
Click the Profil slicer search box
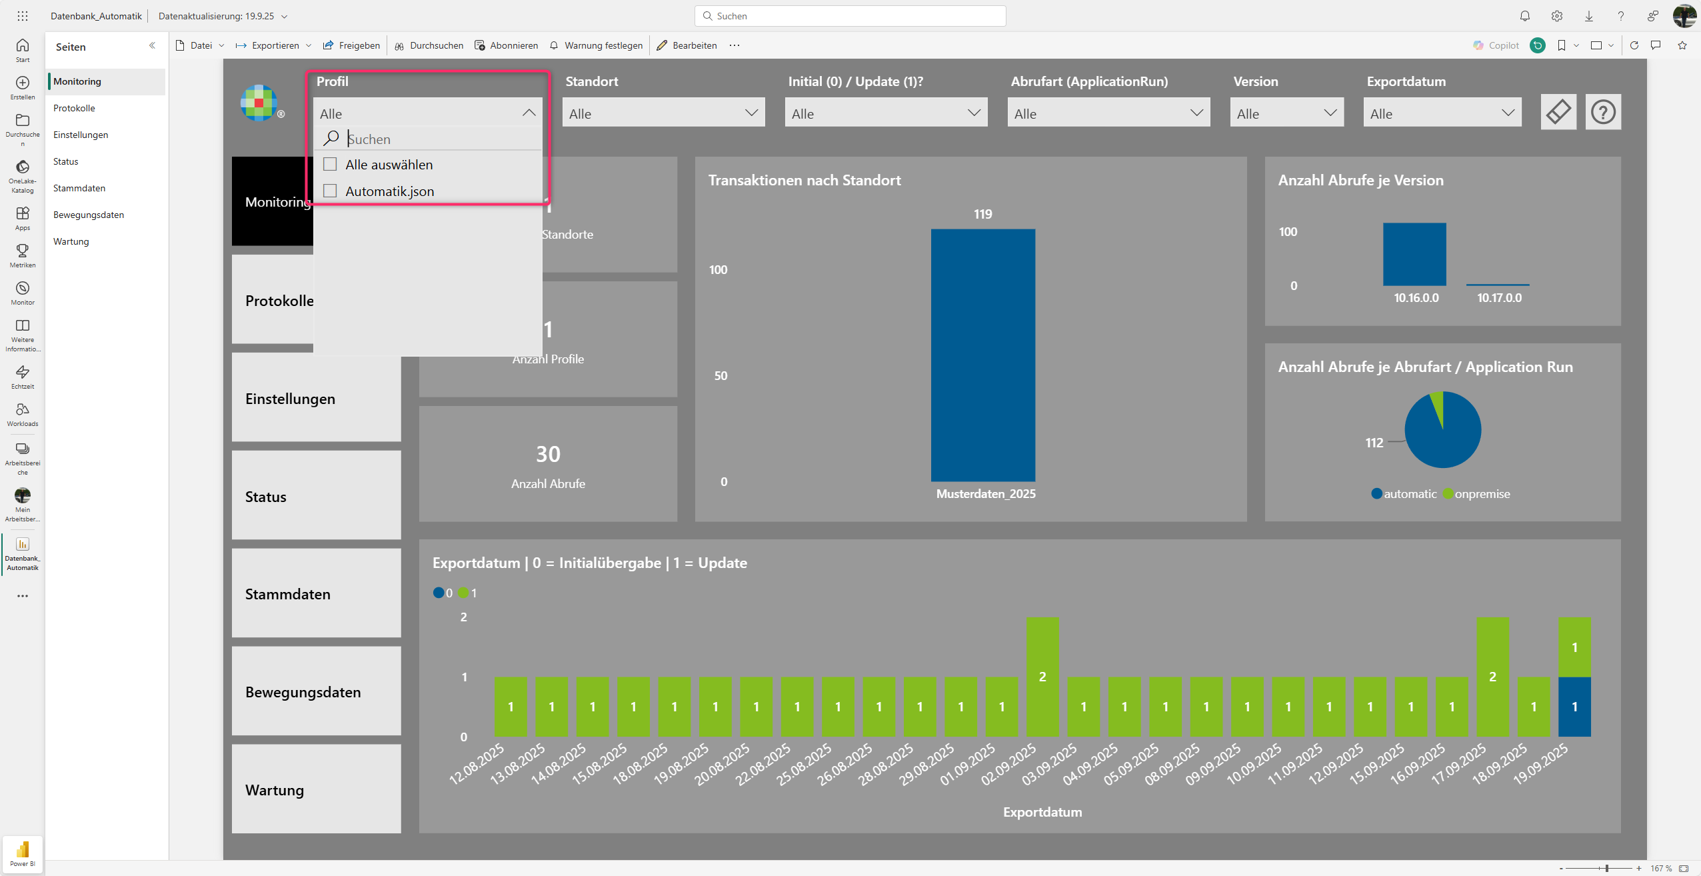(427, 139)
